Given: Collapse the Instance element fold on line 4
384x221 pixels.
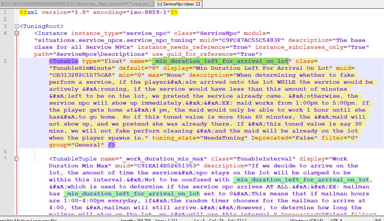Looking at the screenshot, I should 16,33.
